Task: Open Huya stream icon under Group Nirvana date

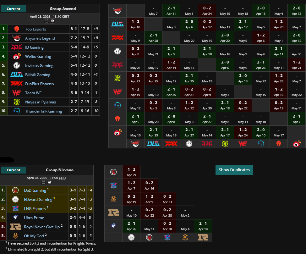Action: 50,182
